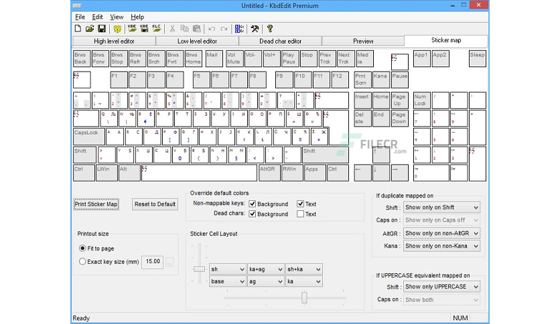560x324 pixels.
Task: Select the App1 sticker key
Action: coord(422,58)
